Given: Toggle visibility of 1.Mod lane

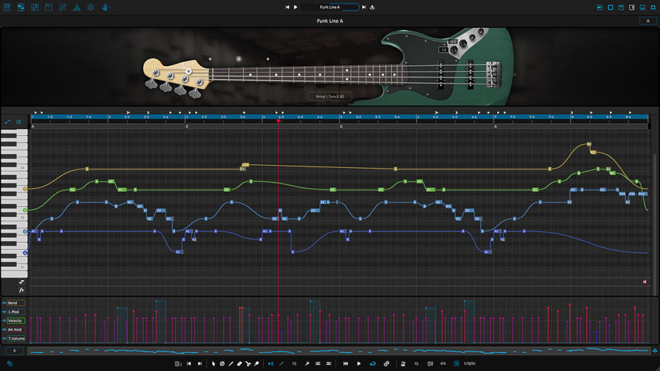Looking at the screenshot, I should point(4,312).
